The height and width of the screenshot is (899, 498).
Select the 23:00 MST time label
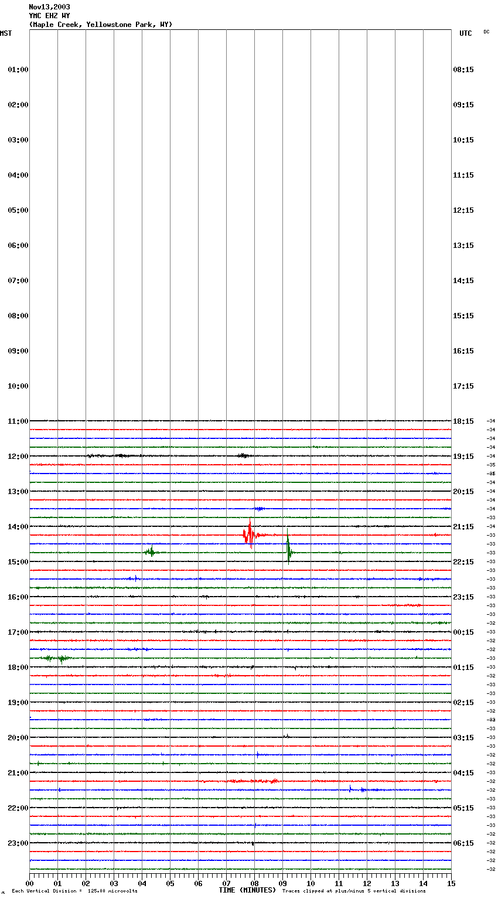coord(18,843)
